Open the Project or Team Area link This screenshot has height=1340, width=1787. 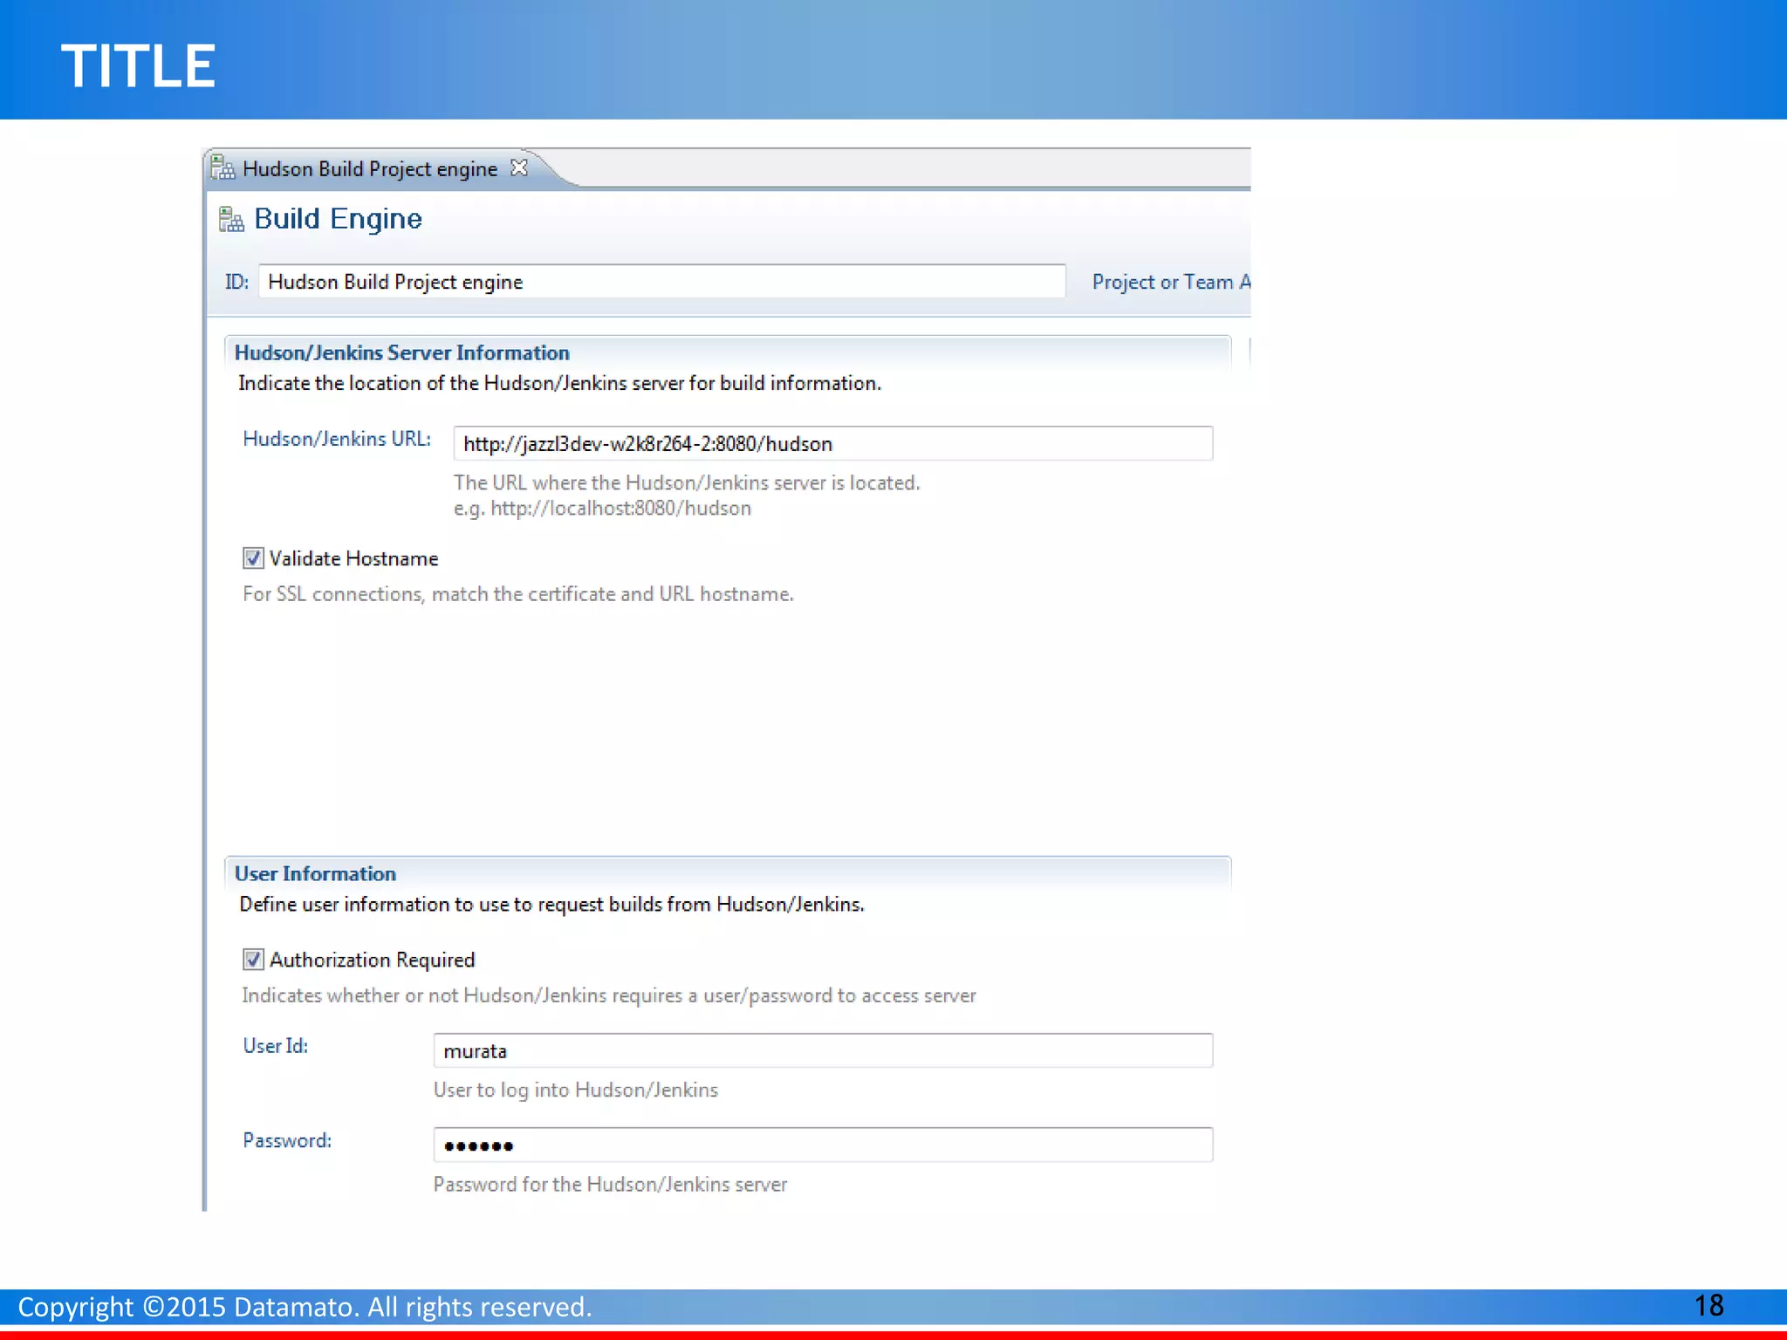(x=1169, y=282)
